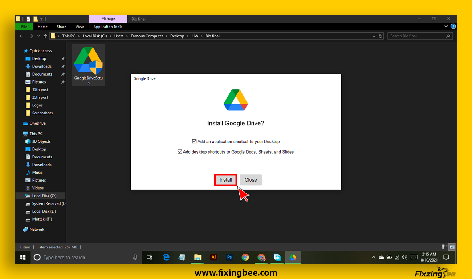Viewport: 472px width, 279px height.
Task: Click Google Drive icon in the taskbar
Action: pyautogui.click(x=293, y=257)
